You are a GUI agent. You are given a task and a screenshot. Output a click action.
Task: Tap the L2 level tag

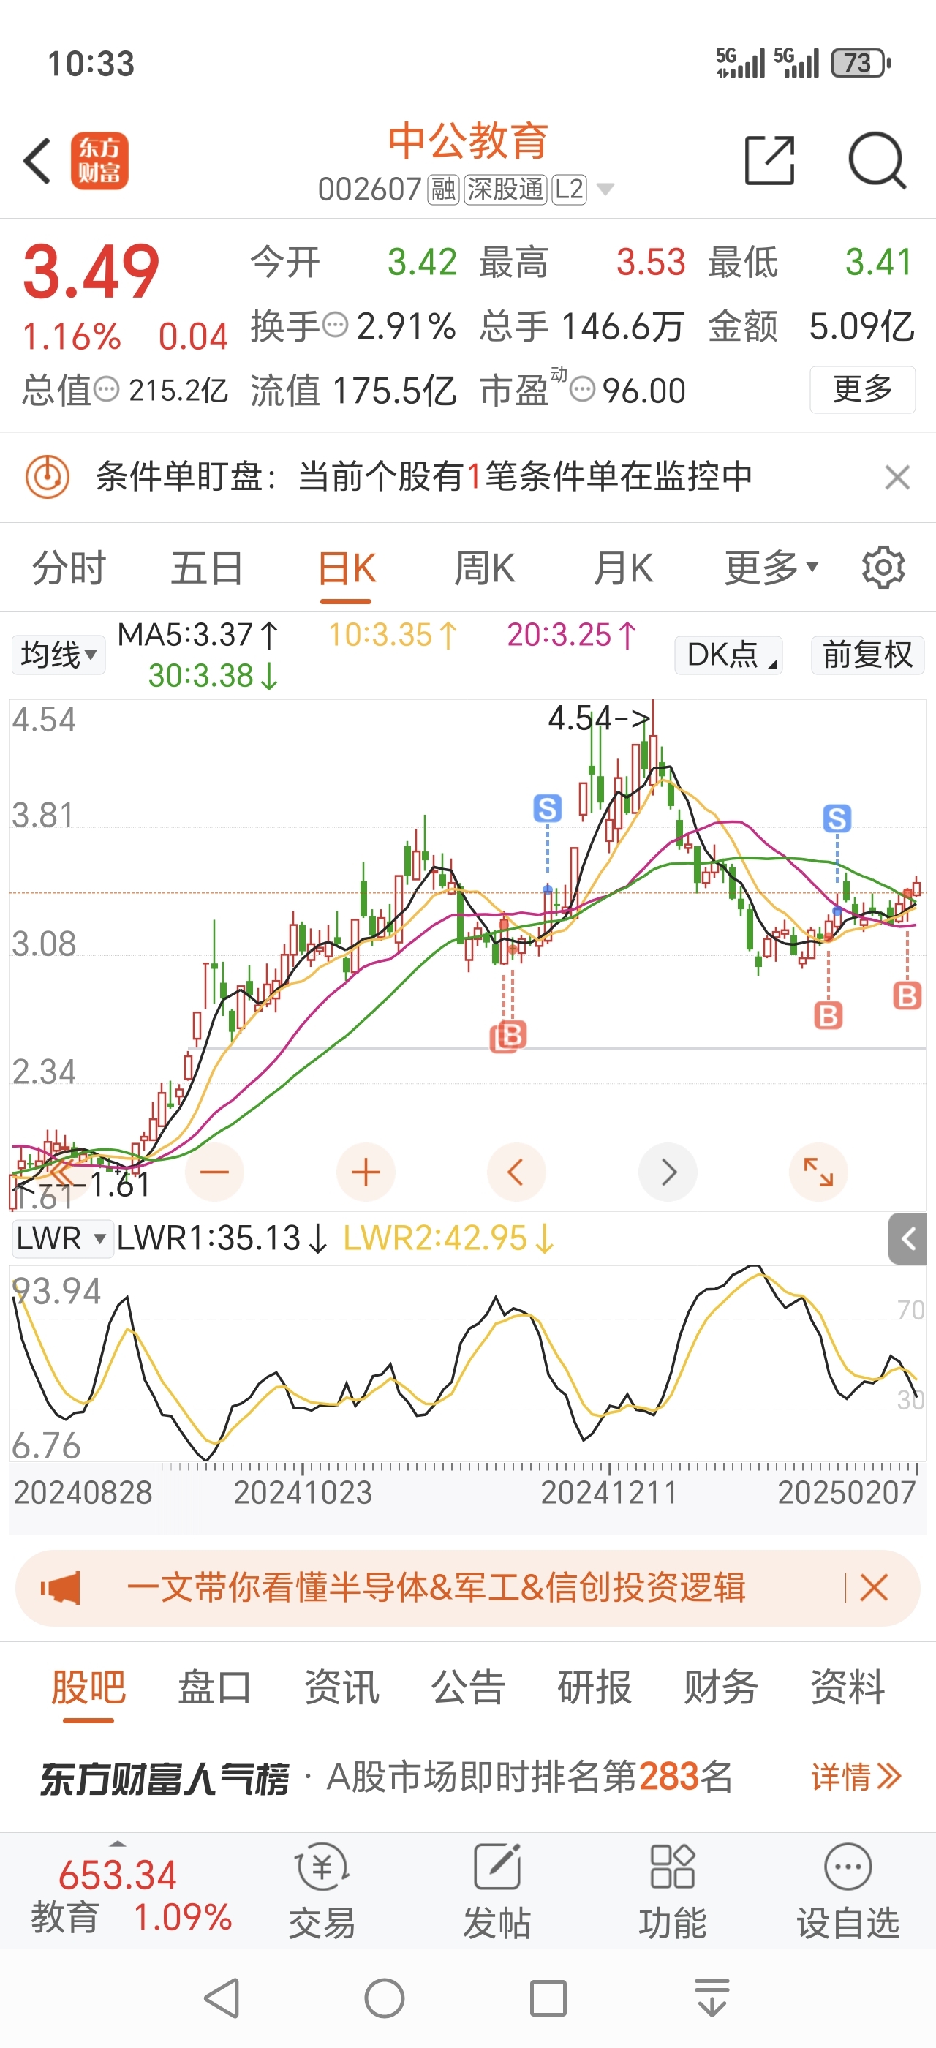pyautogui.click(x=569, y=189)
